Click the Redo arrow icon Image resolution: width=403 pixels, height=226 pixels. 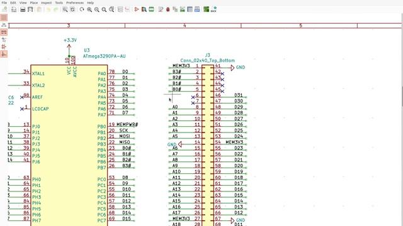[55, 9]
